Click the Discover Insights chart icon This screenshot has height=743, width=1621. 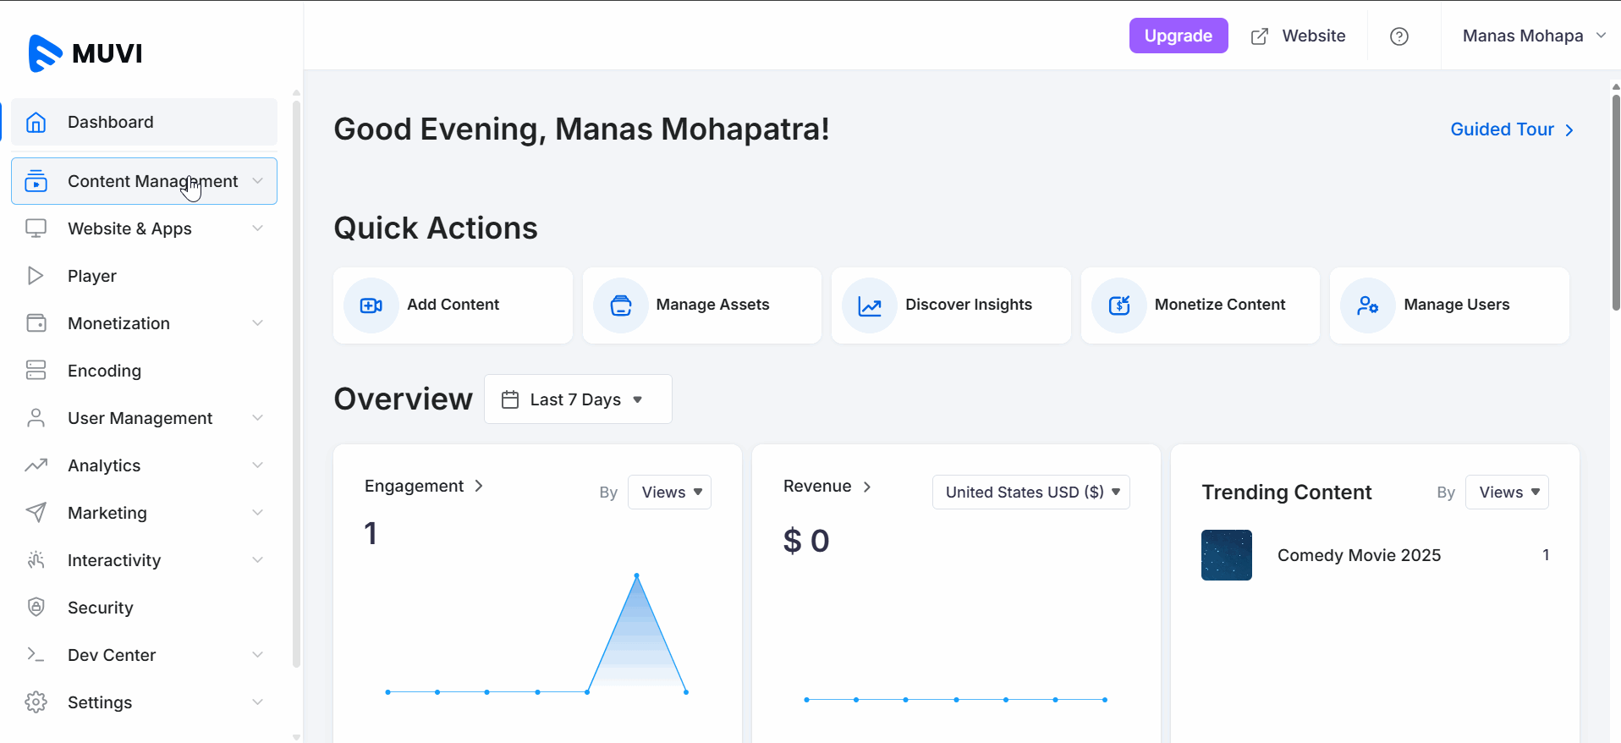coord(869,305)
